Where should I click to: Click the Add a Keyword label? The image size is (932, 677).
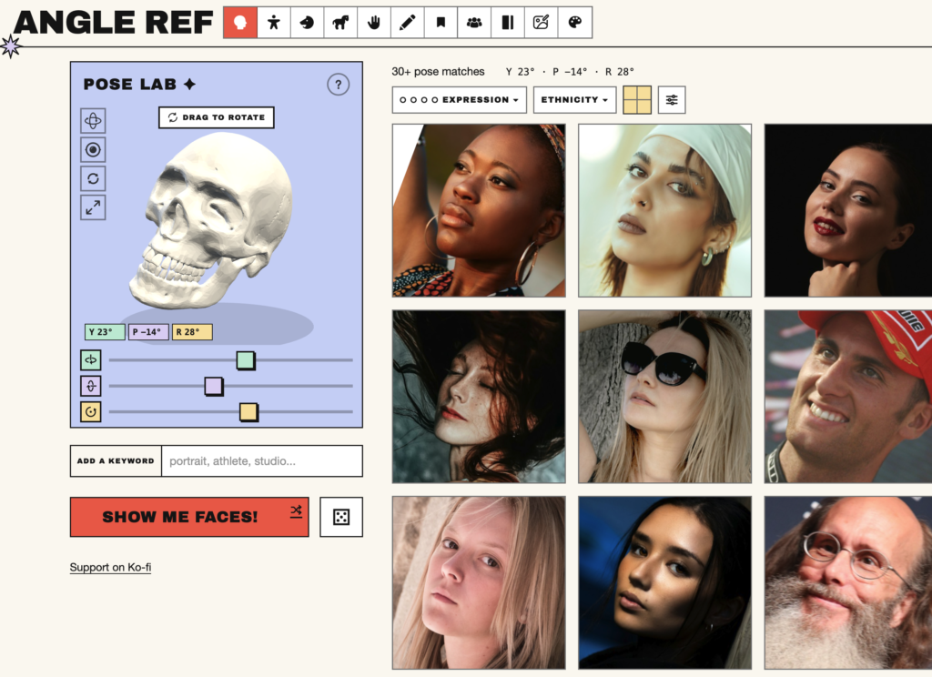click(116, 460)
